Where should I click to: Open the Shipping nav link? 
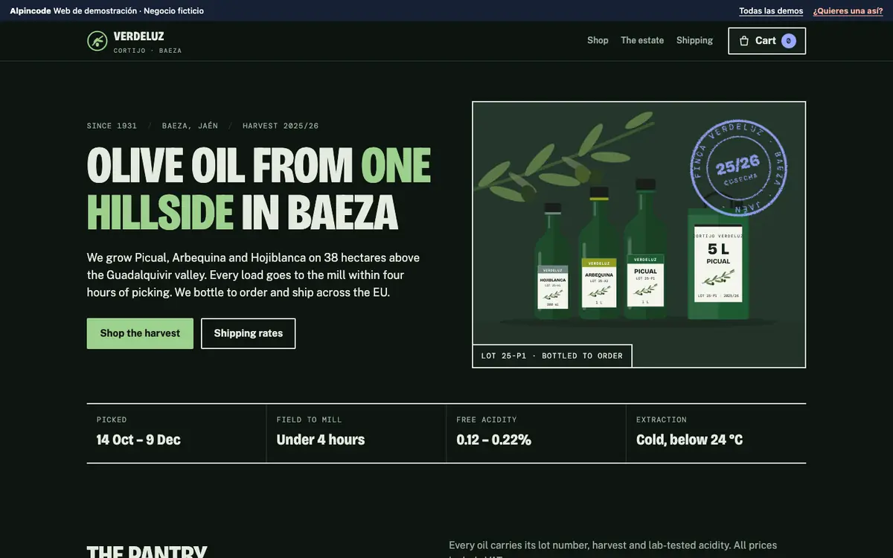[x=694, y=41]
